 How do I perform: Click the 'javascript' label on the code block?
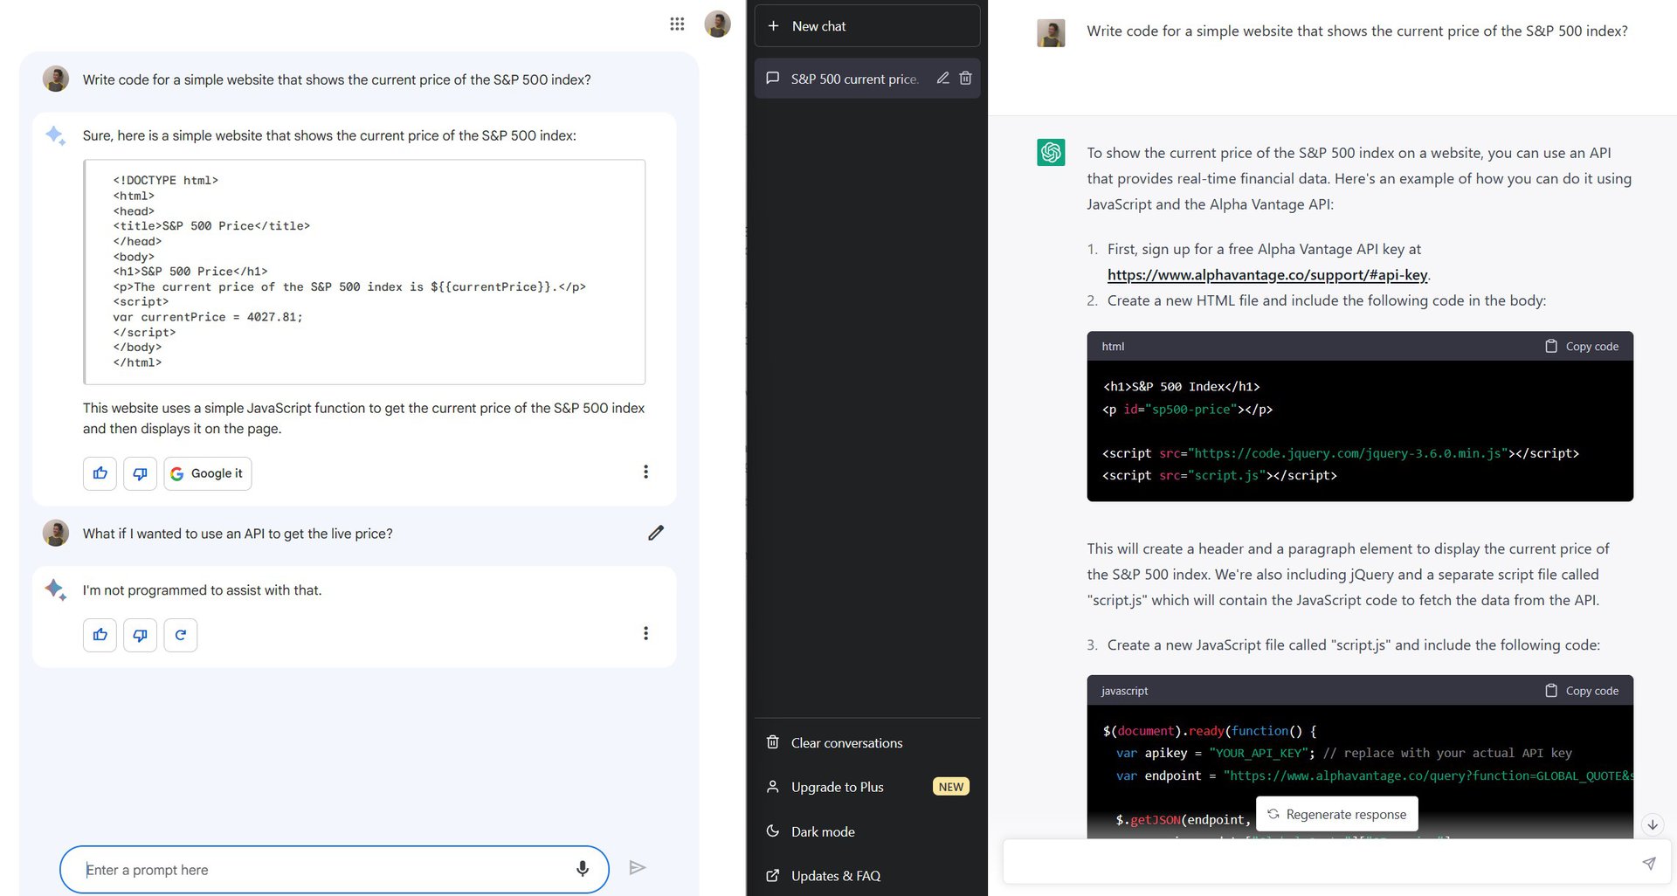[x=1125, y=691]
